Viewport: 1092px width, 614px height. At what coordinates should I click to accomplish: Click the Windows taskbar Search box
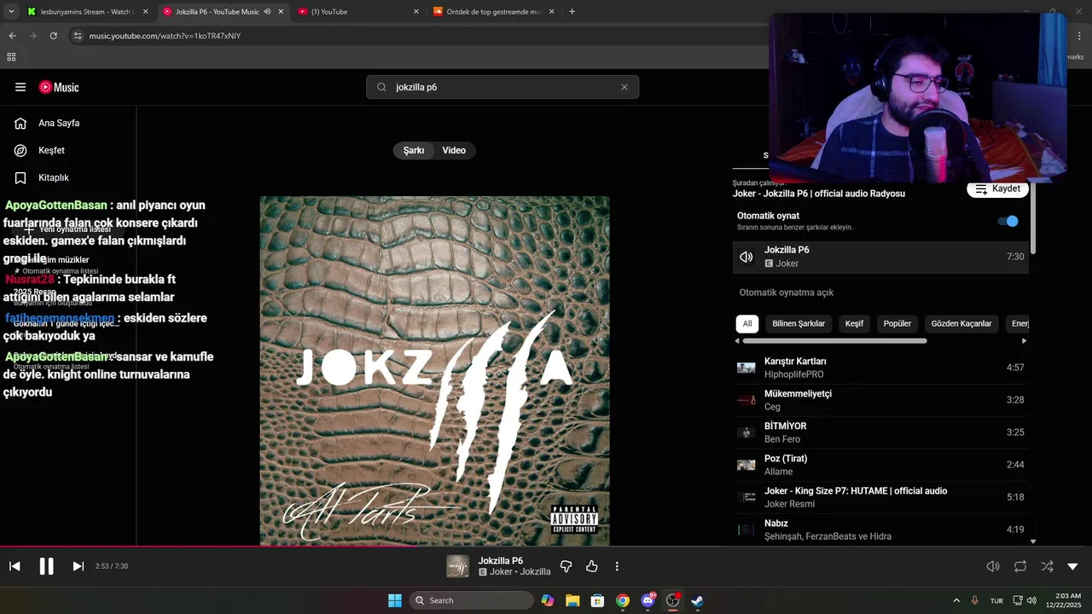[x=471, y=600]
